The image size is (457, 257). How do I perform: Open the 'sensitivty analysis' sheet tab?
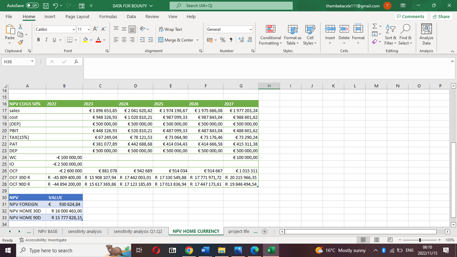coord(85,232)
